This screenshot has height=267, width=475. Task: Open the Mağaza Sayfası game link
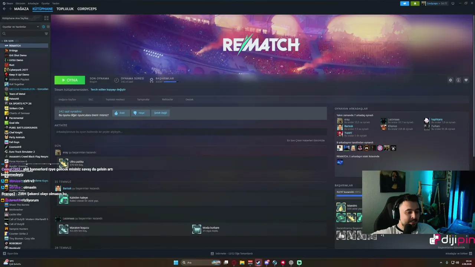pyautogui.click(x=67, y=99)
